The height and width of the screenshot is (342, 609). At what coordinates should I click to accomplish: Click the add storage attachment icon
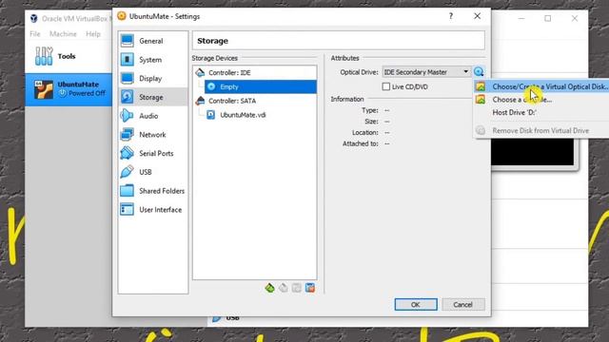296,288
